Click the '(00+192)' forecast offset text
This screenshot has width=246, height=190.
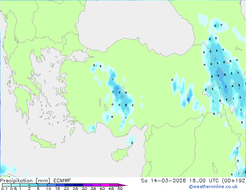234,181
